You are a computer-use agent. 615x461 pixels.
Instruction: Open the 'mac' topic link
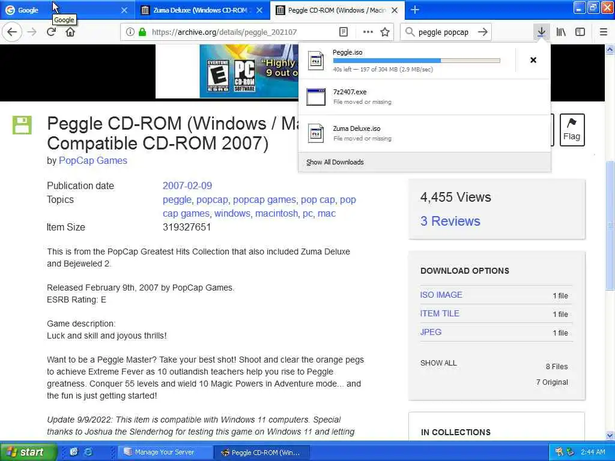pyautogui.click(x=327, y=213)
